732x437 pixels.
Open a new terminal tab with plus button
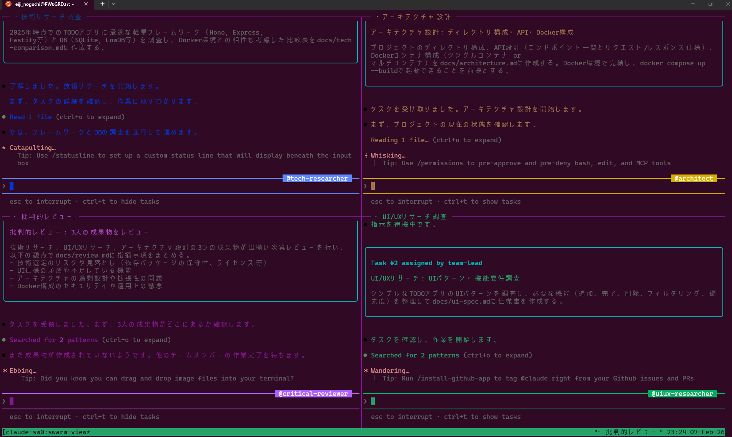pos(102,4)
